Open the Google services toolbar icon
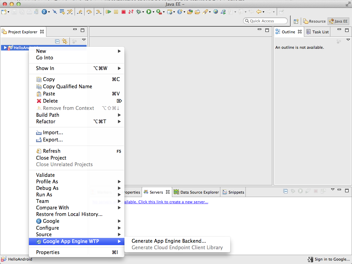Image resolution: width=352 pixels, height=264 pixels. point(44,12)
